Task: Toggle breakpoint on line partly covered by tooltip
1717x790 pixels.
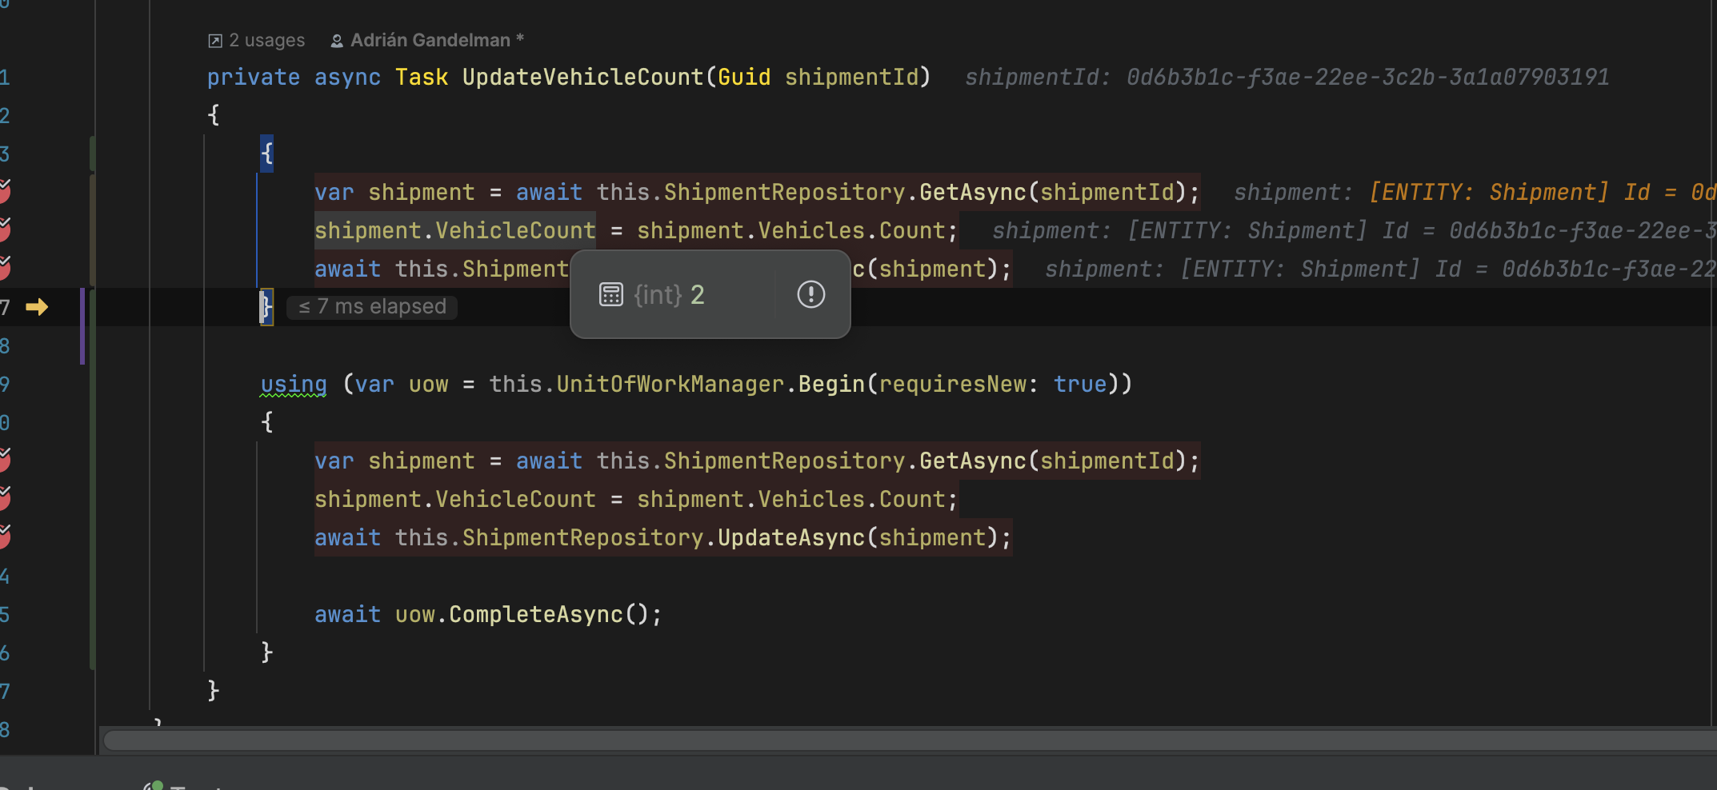Action: (4, 269)
